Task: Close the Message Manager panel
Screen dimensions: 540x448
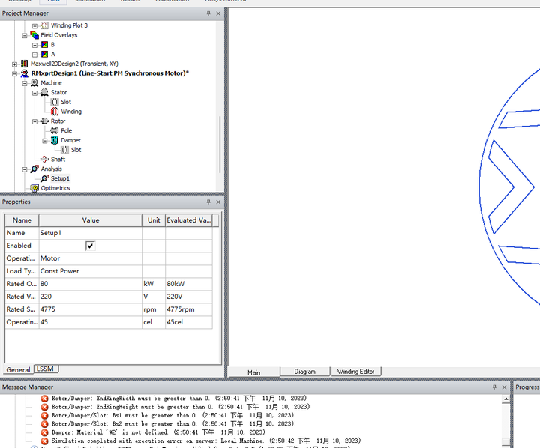Action: (x=505, y=387)
